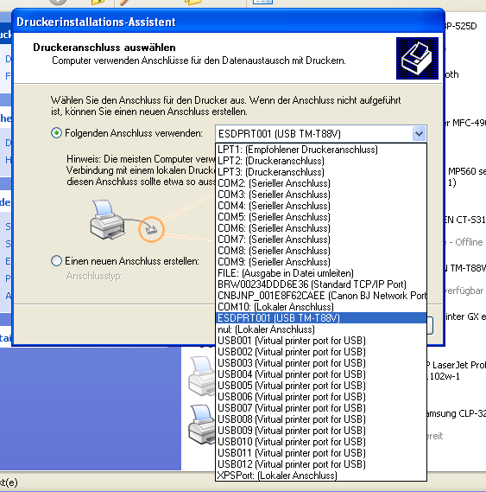Choose USB004 virtual printer port
This screenshot has width=486, height=492.
pos(321,374)
